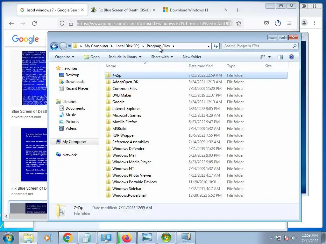Open the Organize menu
The height and width of the screenshot is (244, 326).
[65, 57]
